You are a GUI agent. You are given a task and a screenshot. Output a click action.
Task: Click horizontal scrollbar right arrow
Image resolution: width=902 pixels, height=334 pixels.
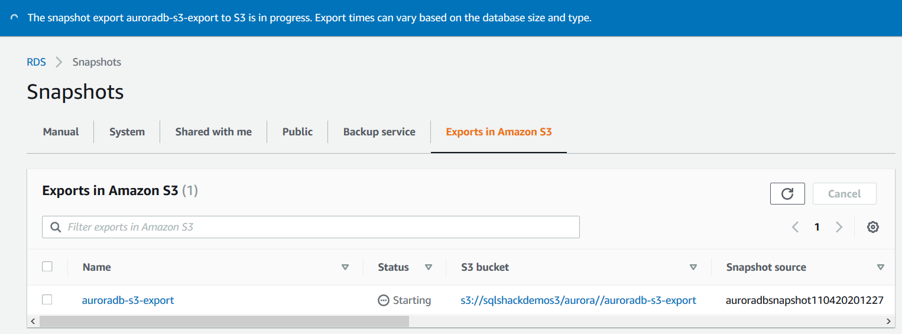(888, 321)
